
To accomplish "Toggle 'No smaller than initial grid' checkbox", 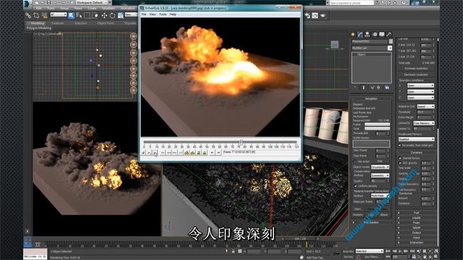I will (400, 145).
